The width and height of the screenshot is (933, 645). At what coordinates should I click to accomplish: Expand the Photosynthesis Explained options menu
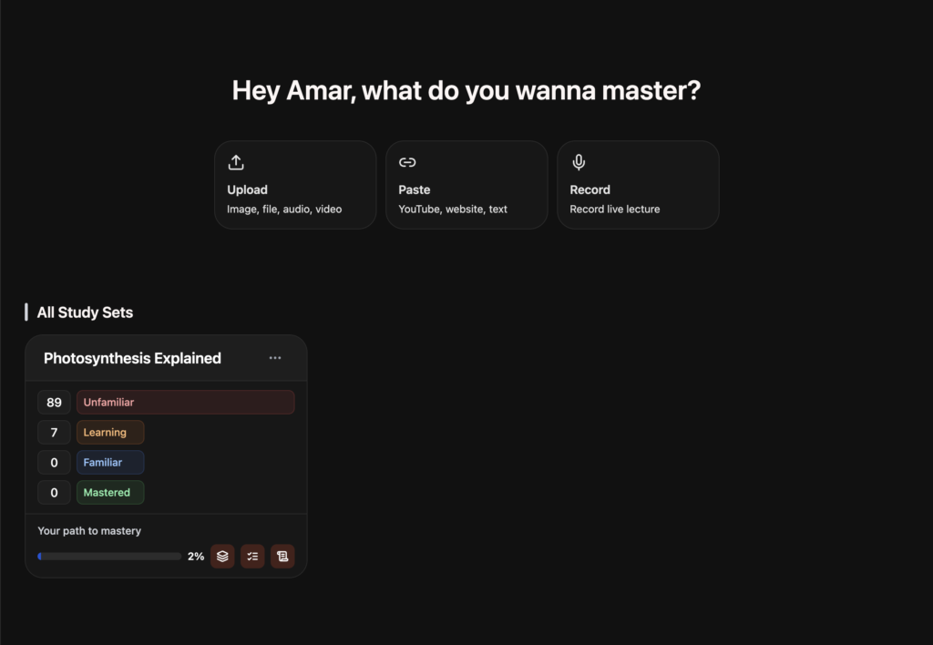(x=275, y=358)
